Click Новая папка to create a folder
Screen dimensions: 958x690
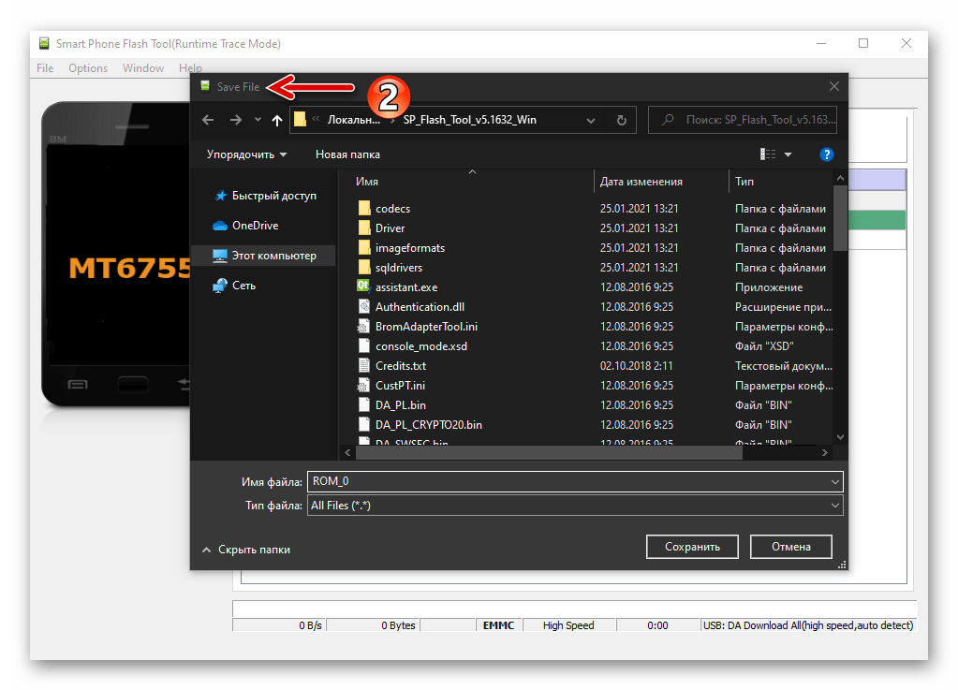click(x=347, y=154)
